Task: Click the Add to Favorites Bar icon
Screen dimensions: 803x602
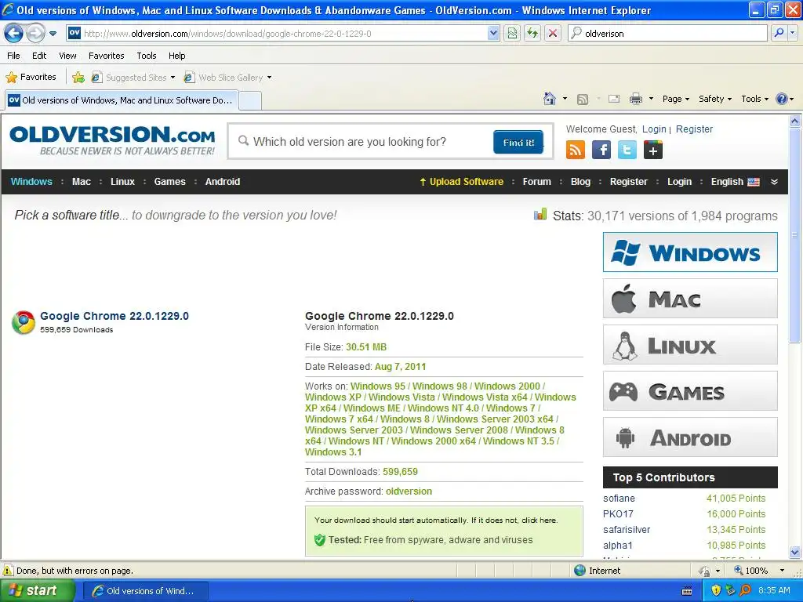Action: click(x=78, y=78)
